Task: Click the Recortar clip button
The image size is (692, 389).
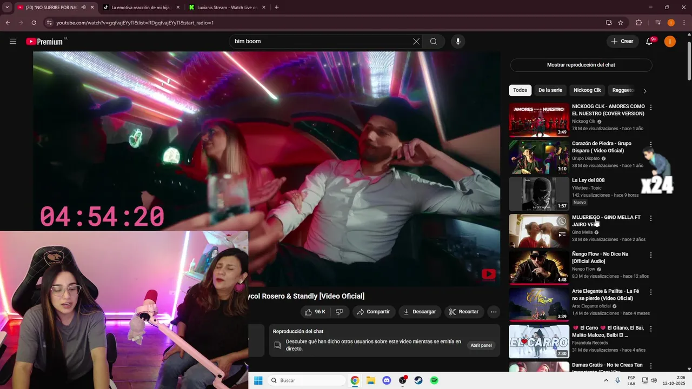Action: pos(464,312)
